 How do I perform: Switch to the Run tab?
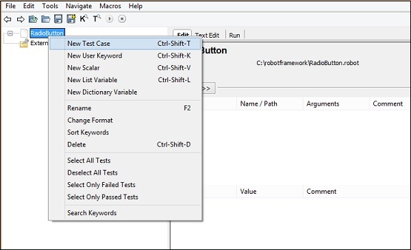(234, 35)
